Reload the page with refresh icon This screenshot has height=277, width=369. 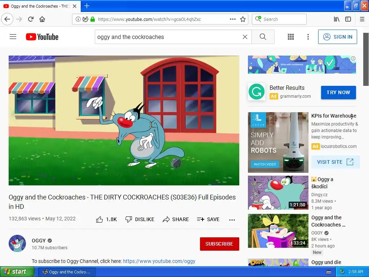31,19
